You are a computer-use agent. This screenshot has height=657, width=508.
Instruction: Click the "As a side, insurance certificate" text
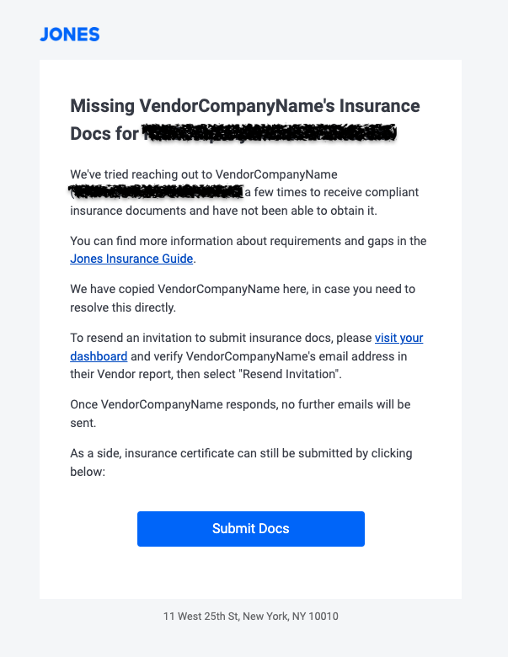(x=211, y=453)
